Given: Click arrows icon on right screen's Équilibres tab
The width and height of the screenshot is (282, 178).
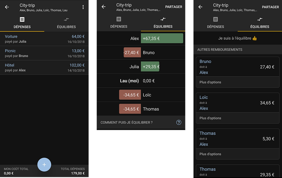Looking at the screenshot, I should point(260,19).
